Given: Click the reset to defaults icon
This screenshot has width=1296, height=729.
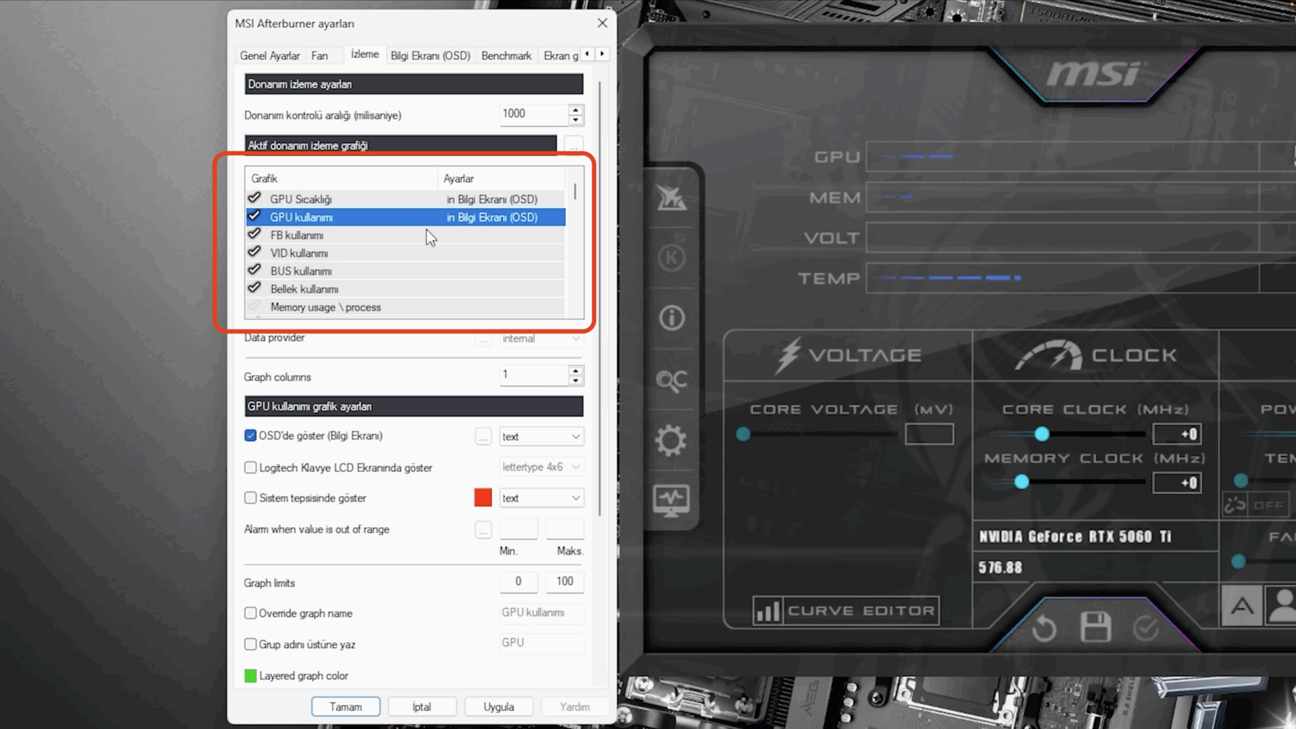Looking at the screenshot, I should [x=1045, y=626].
